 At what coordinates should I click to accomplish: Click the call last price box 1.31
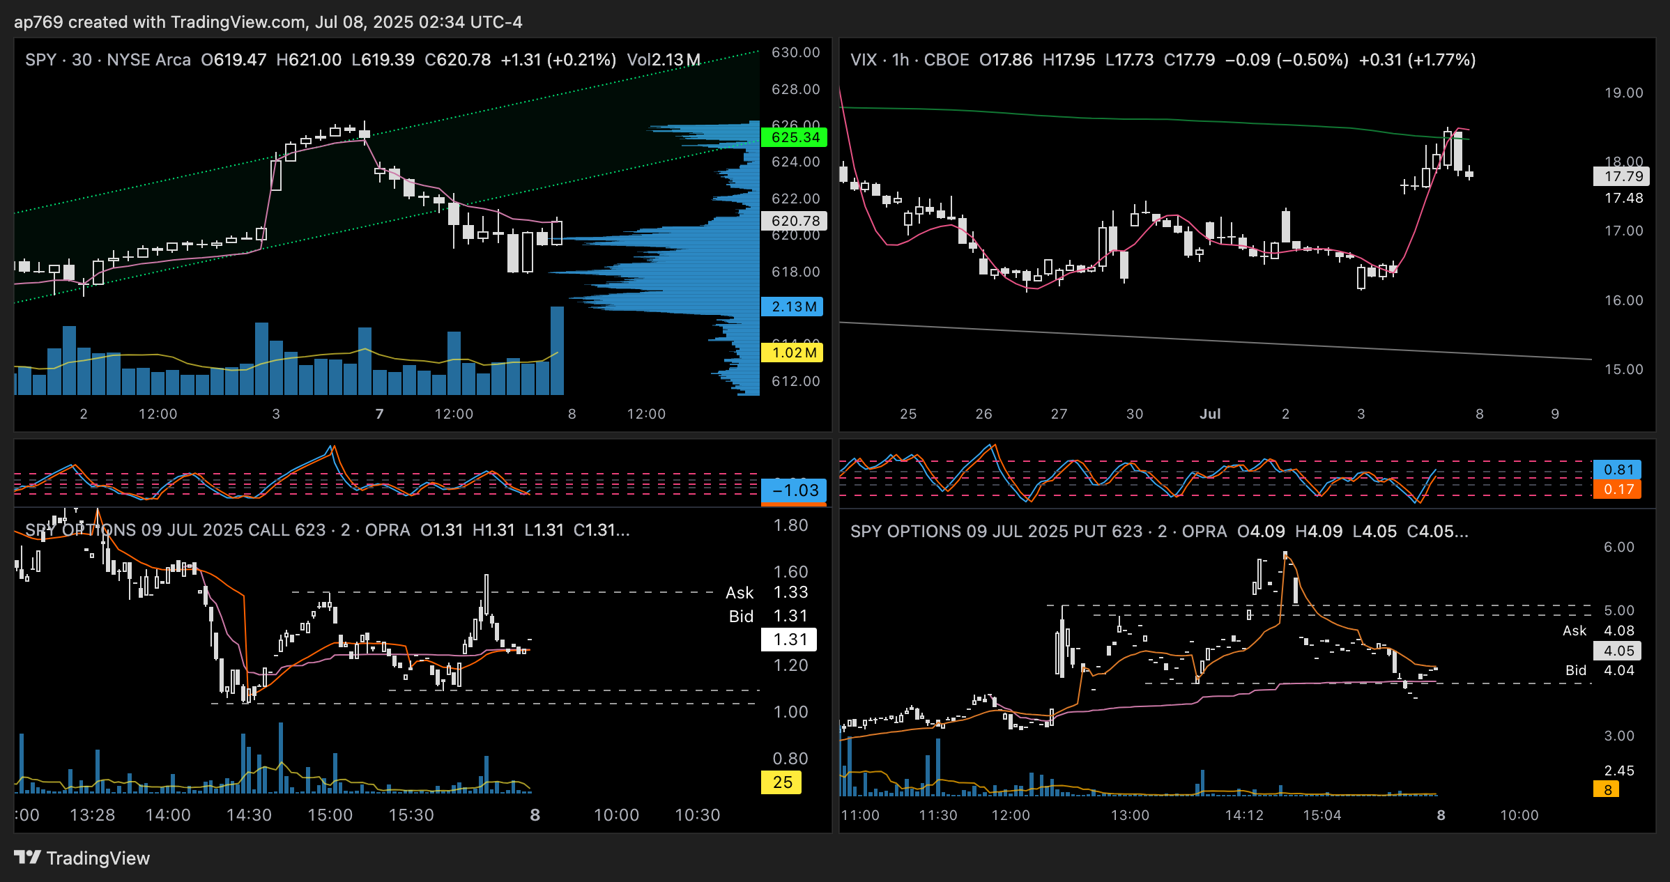[789, 640]
